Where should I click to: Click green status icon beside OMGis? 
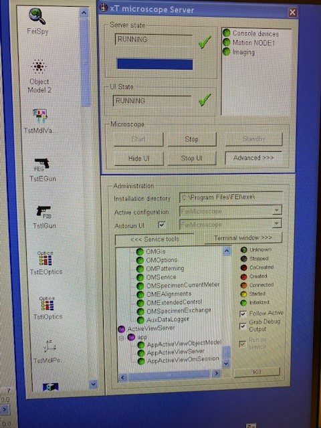(x=140, y=251)
